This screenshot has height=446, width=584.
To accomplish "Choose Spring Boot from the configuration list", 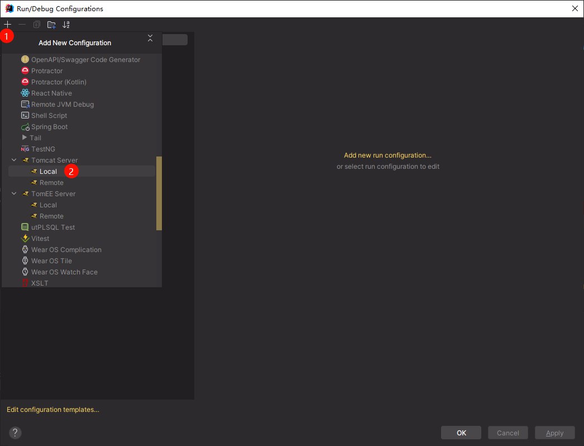I will (x=49, y=127).
